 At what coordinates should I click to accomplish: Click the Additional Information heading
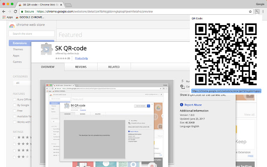(194, 111)
